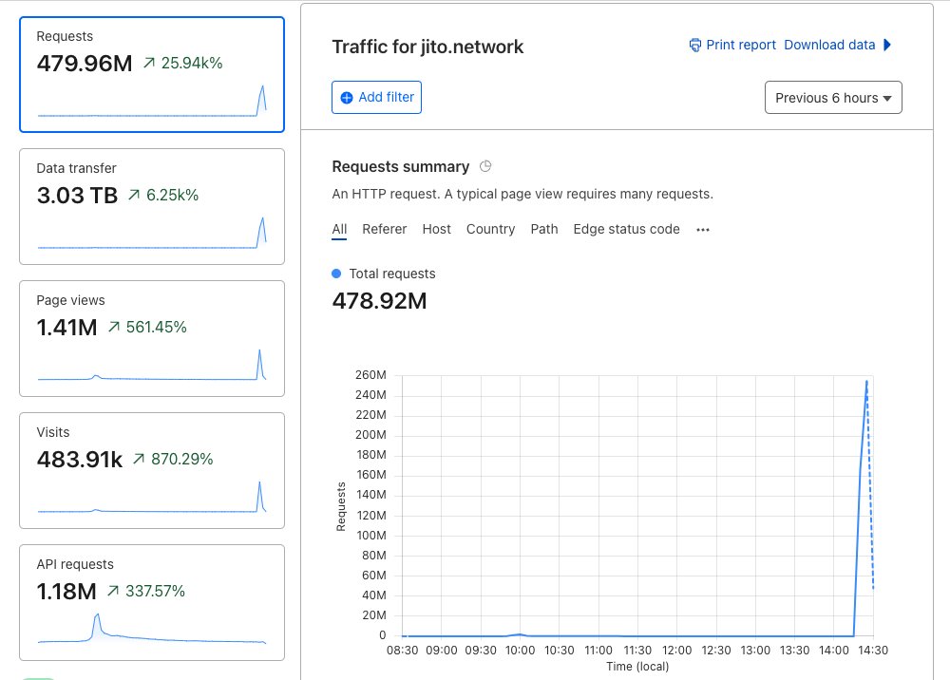Click the API requests sparkline chart

click(x=152, y=629)
